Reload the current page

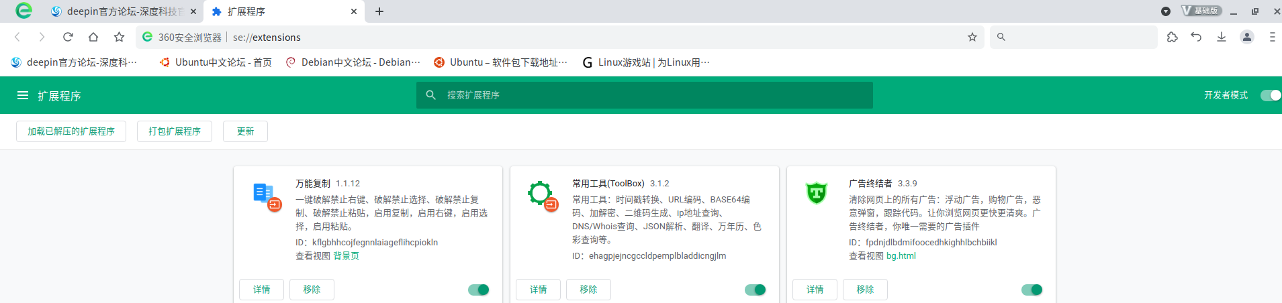point(68,37)
